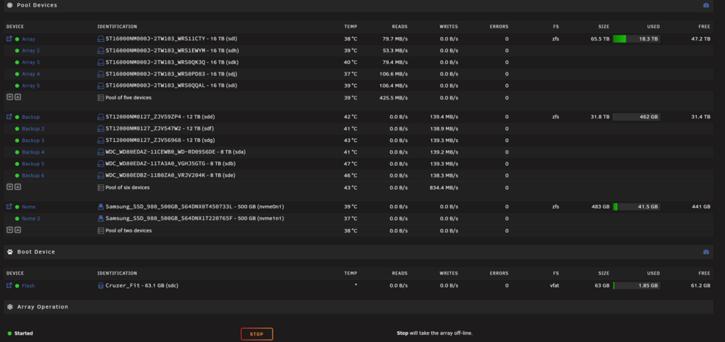Click the disk icon beside WRS0PD83 drive

101,74
